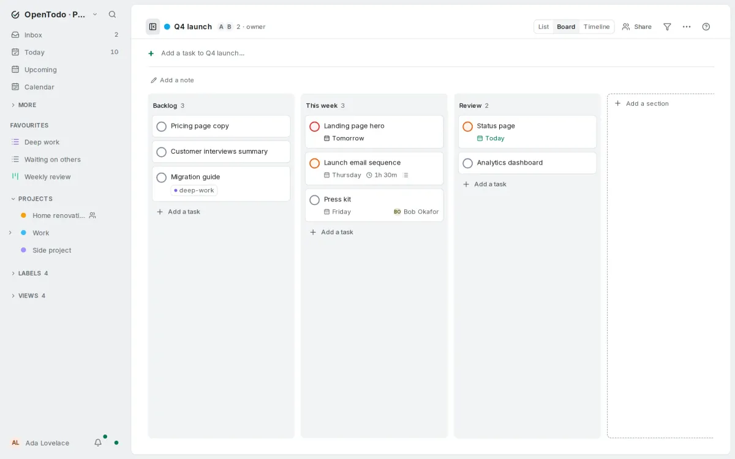Click the Calendar icon in sidebar

point(15,87)
